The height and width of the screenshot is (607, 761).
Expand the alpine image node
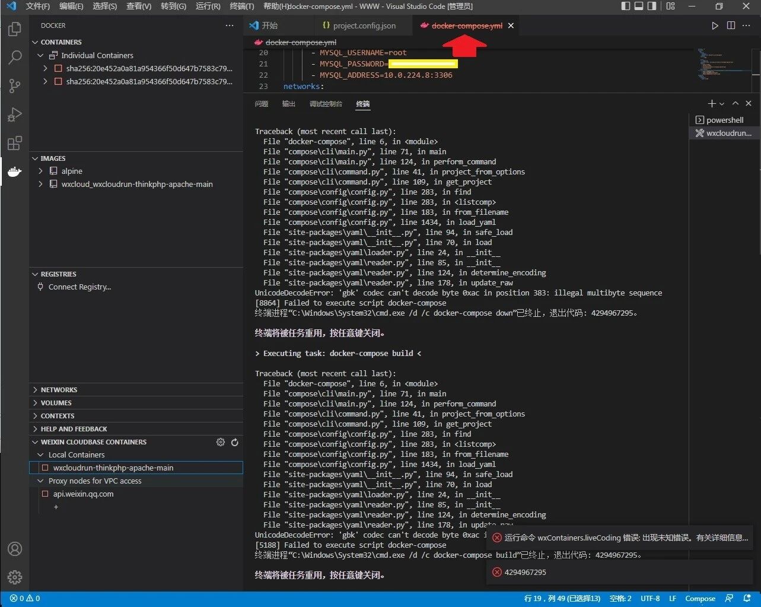(x=40, y=171)
